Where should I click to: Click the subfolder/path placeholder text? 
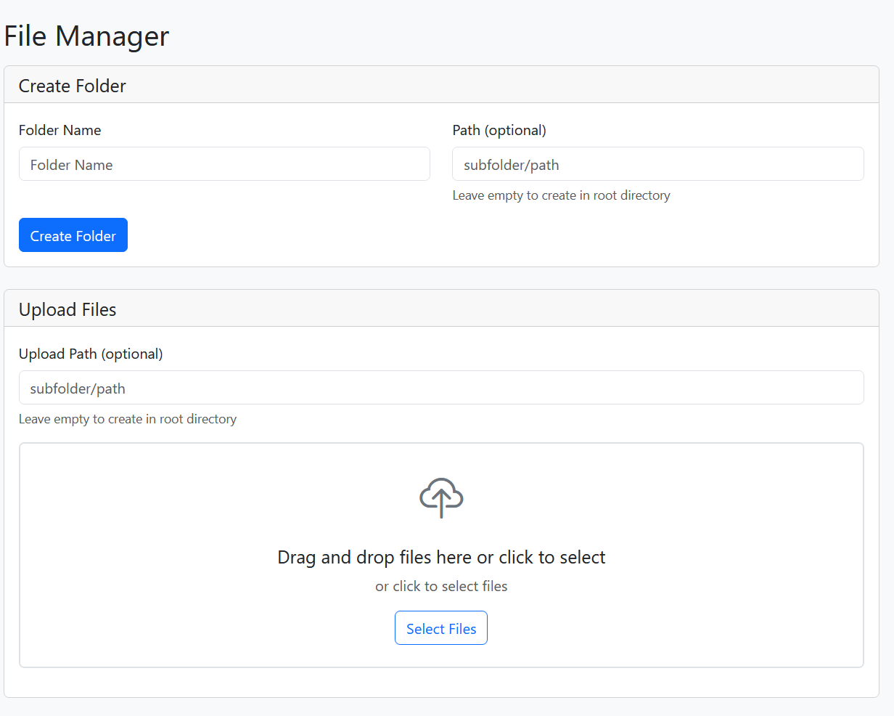[x=512, y=165]
